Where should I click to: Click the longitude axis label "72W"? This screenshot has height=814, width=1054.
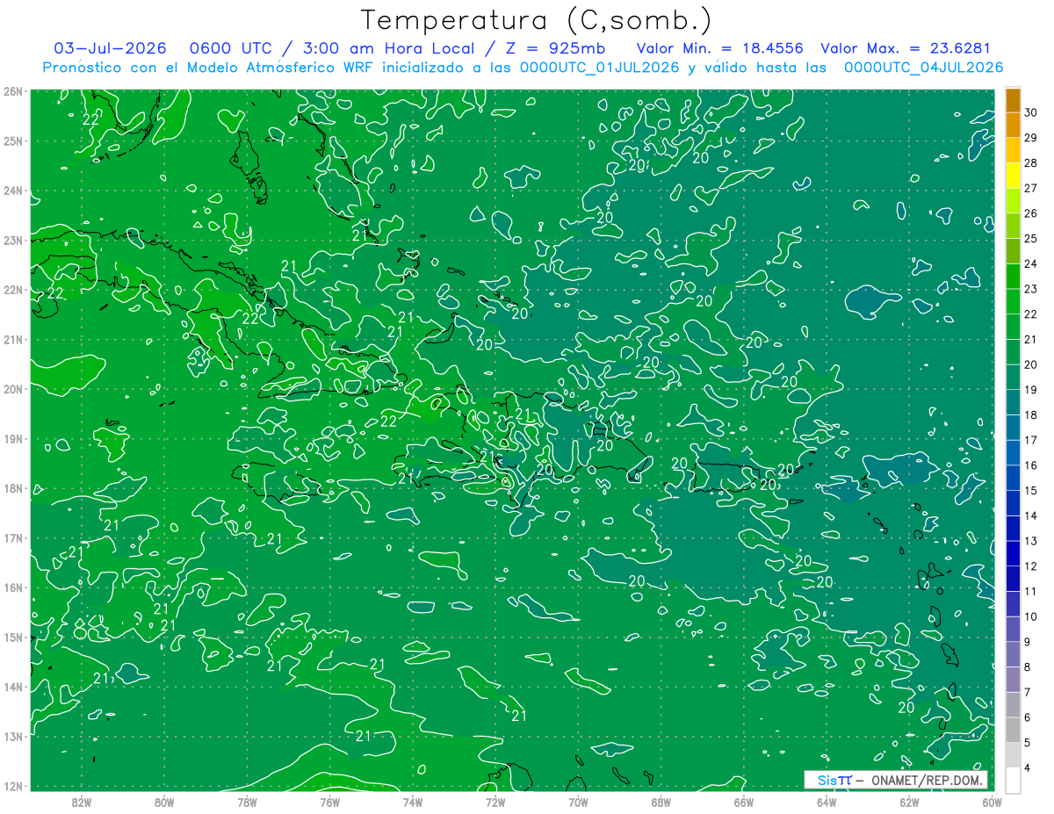click(x=495, y=802)
